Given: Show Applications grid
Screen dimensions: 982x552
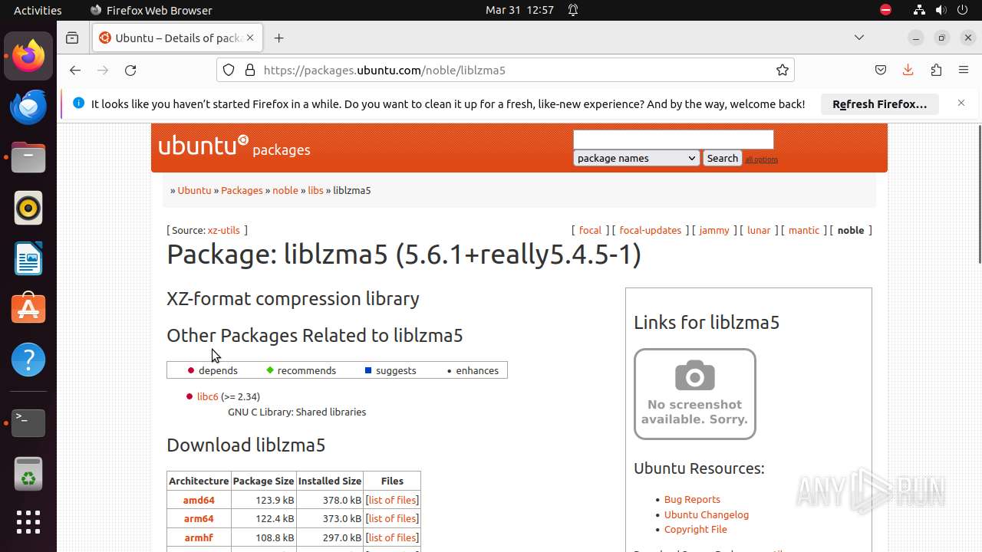Looking at the screenshot, I should pos(28,523).
